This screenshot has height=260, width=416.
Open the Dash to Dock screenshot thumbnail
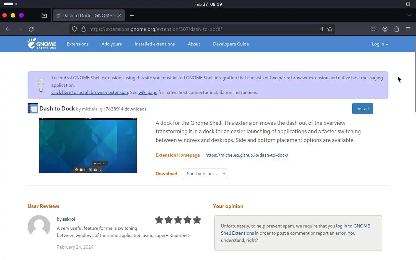88,145
